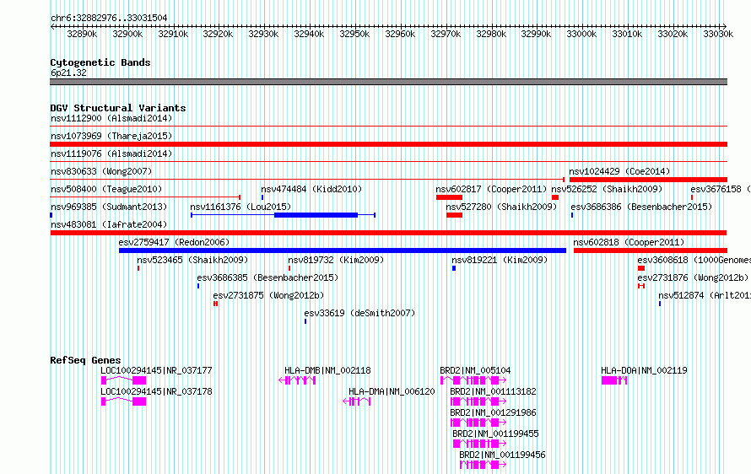
Task: Select the nsv483081 full-width red bar
Action: click(388, 233)
